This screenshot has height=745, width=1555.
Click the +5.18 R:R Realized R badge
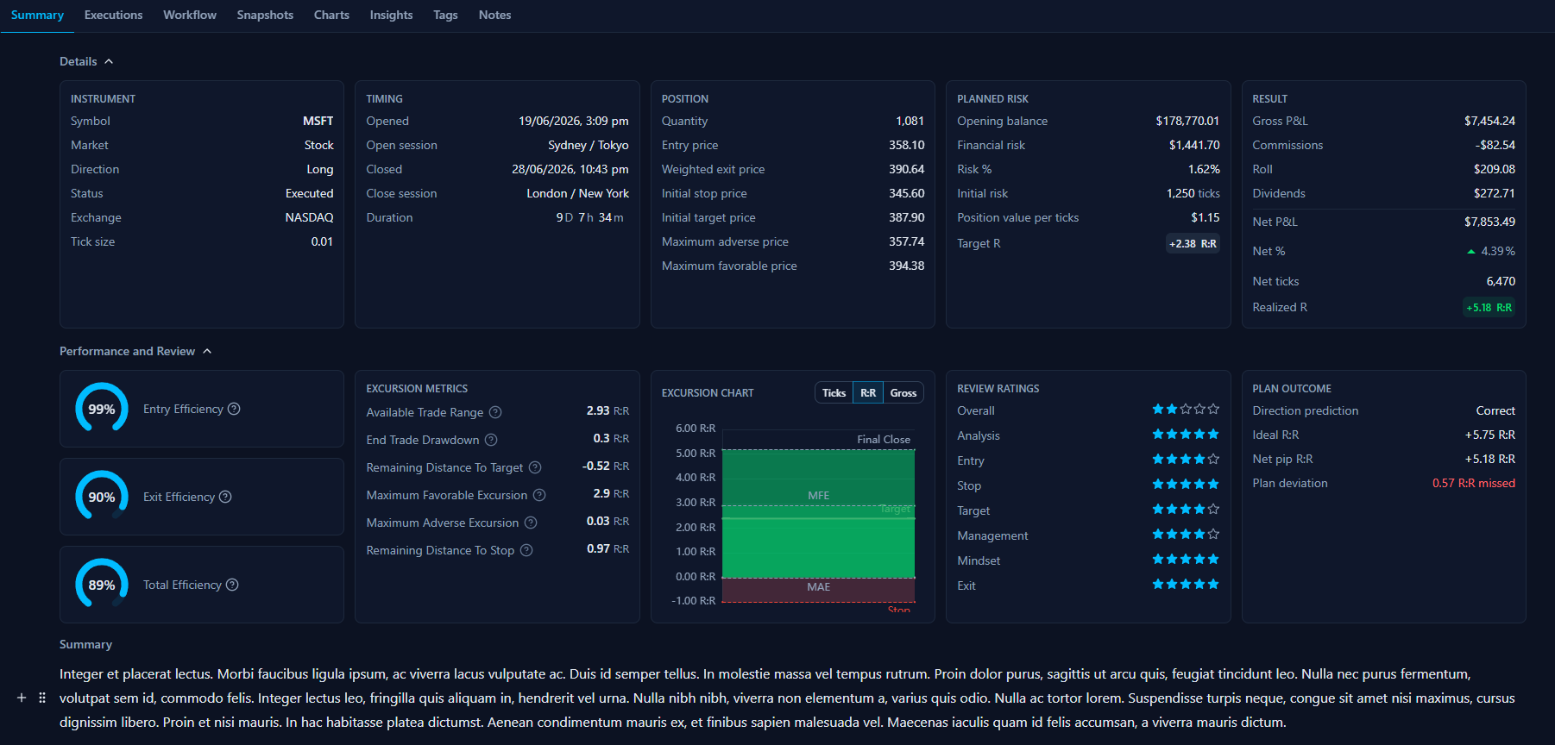pos(1489,308)
